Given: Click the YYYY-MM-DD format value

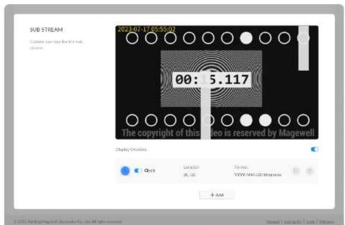Looking at the screenshot, I should tap(258, 175).
